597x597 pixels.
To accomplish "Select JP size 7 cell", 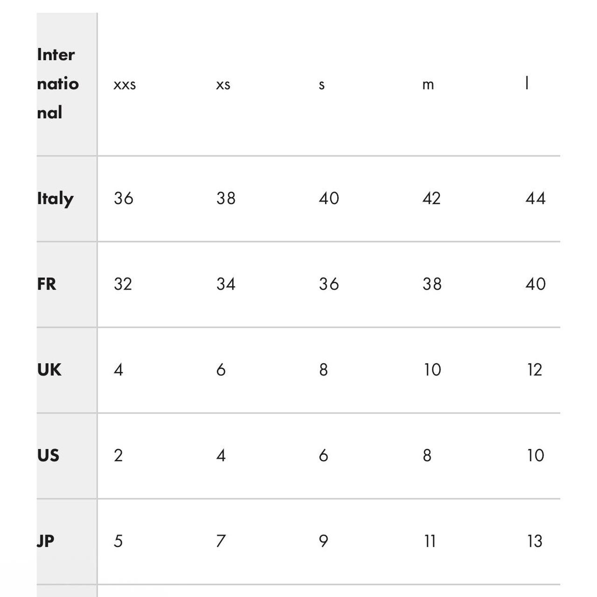I will (x=221, y=541).
